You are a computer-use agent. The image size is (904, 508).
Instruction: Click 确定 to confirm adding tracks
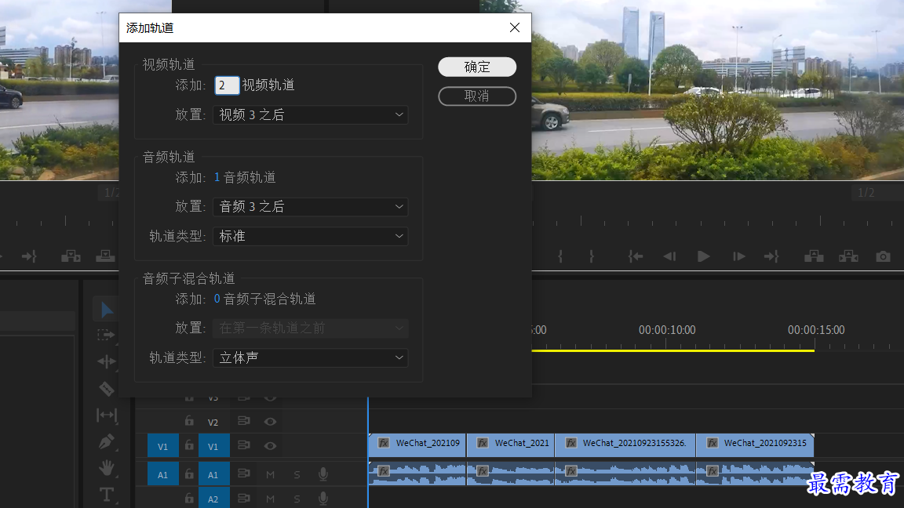[x=477, y=67]
